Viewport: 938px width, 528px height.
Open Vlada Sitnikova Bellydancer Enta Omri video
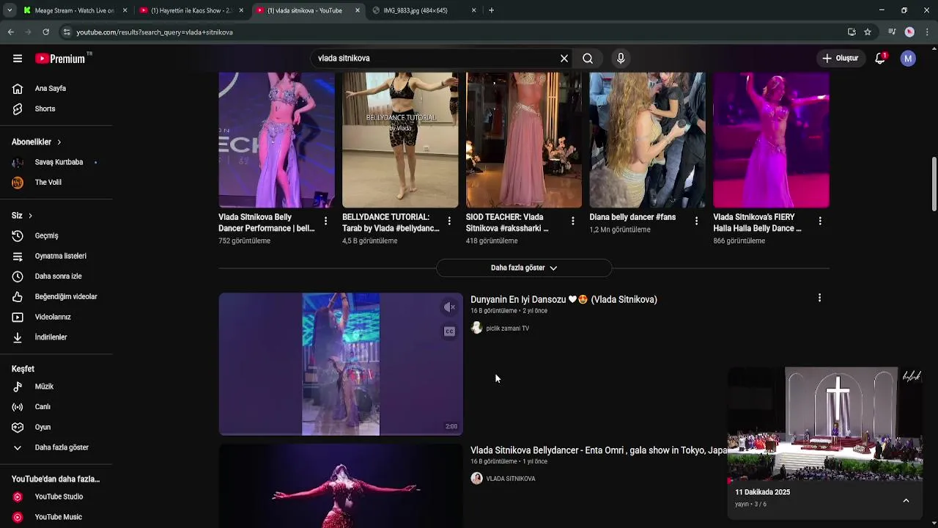[599, 450]
